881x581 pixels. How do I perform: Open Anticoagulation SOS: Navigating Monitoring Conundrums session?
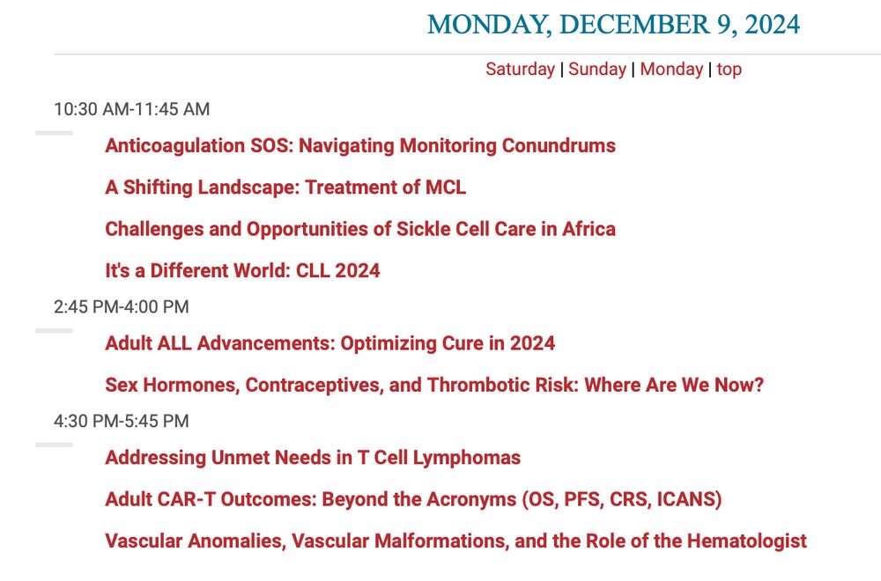[359, 145]
